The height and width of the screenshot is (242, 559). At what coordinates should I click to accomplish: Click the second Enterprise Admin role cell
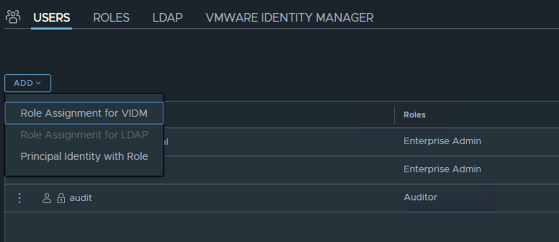pyautogui.click(x=442, y=169)
